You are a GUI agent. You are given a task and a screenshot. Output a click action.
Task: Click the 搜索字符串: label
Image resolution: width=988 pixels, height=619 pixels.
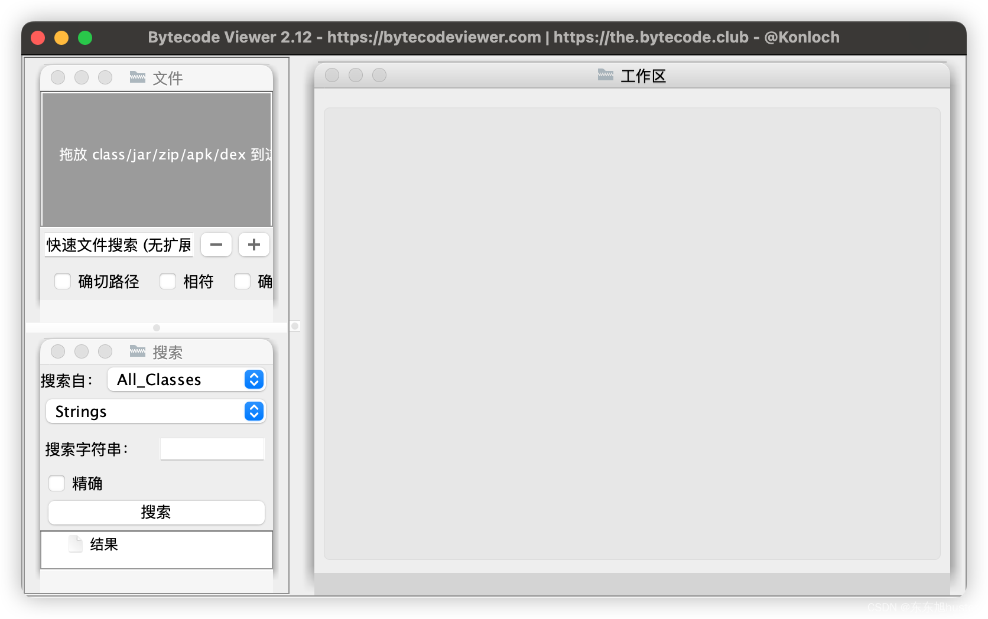tap(87, 449)
